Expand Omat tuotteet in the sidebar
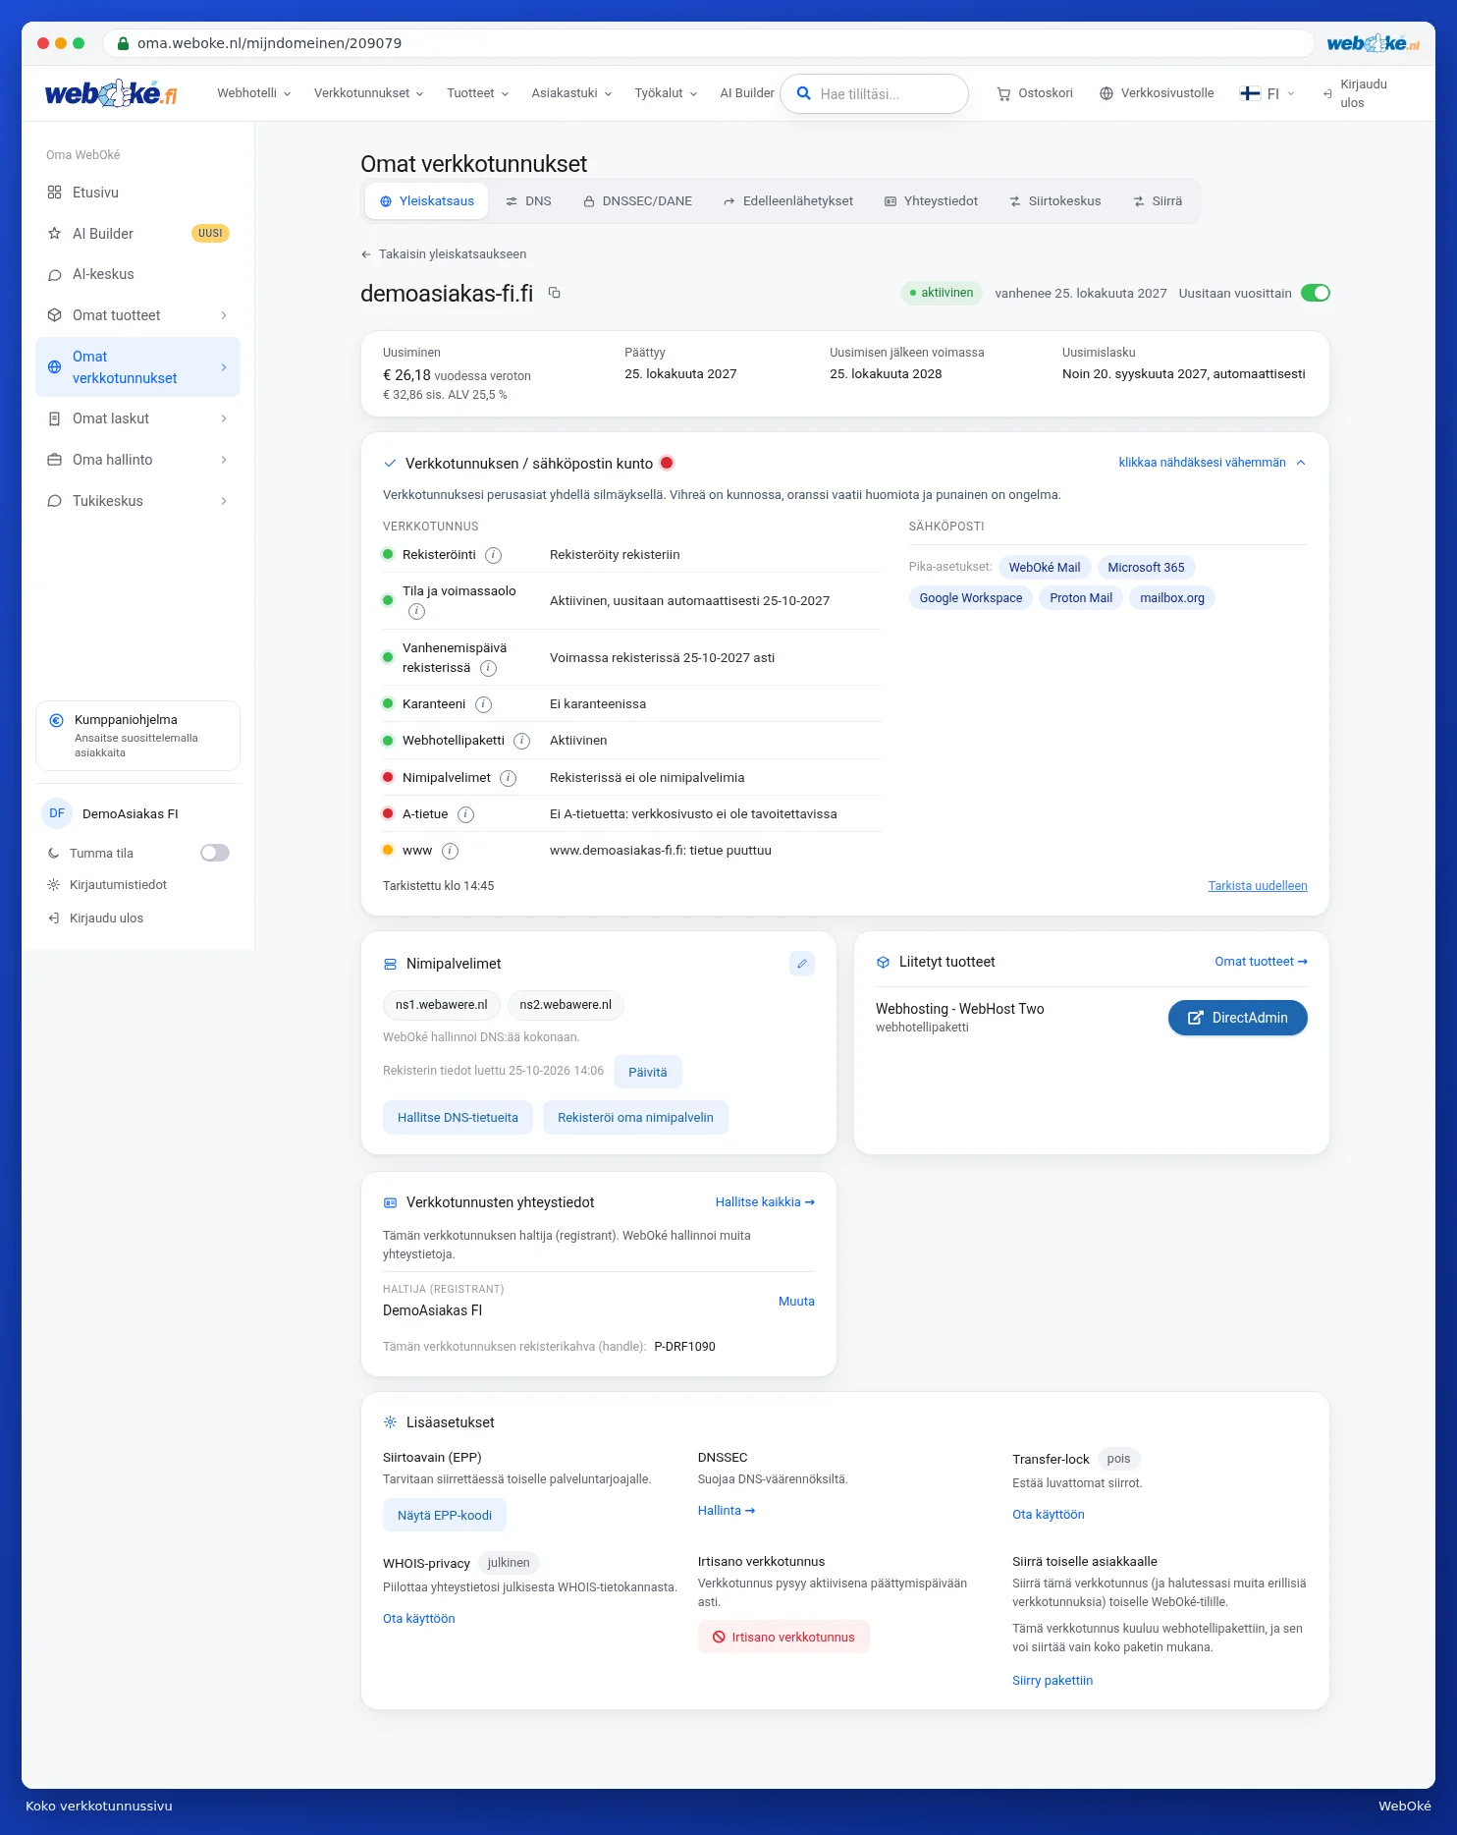 coord(137,315)
